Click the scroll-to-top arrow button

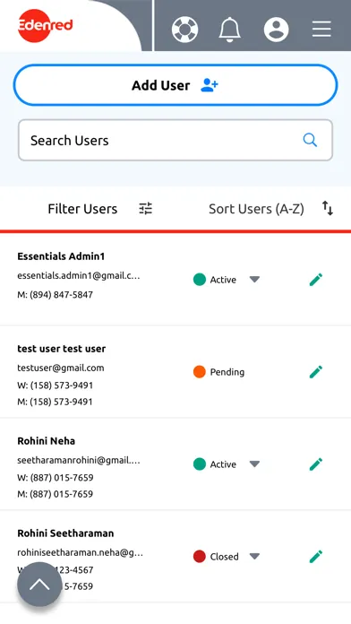click(x=39, y=585)
